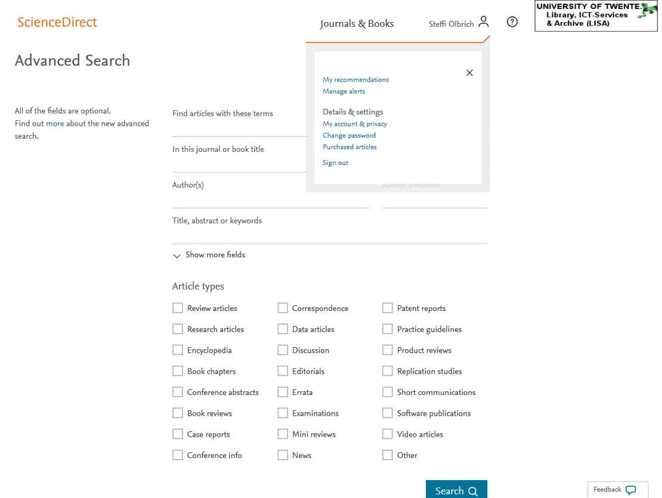Go to Manage alerts
Screen dimensions: 662x498
point(344,91)
